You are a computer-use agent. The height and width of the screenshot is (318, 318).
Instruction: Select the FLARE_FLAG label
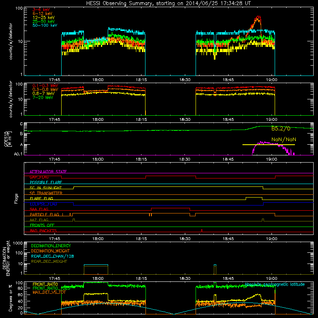click(x=41, y=198)
